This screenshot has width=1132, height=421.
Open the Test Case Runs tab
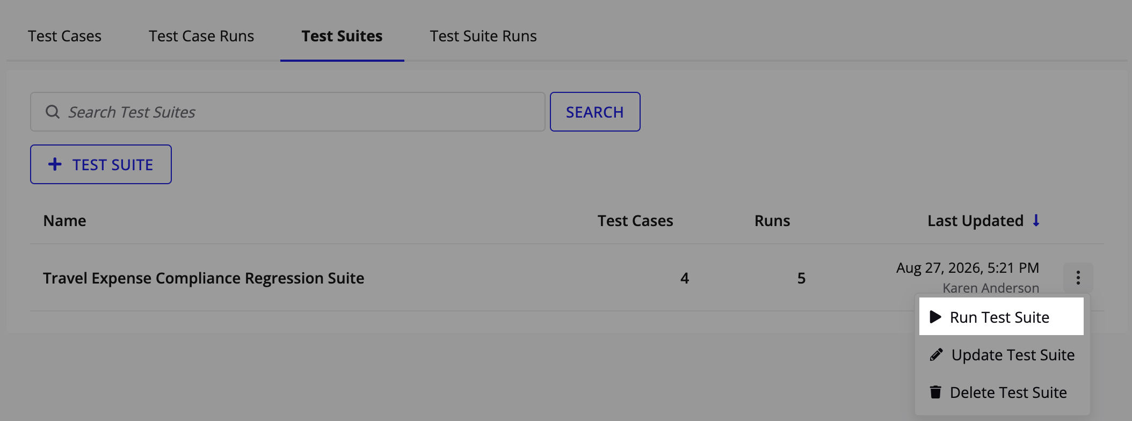tap(201, 36)
